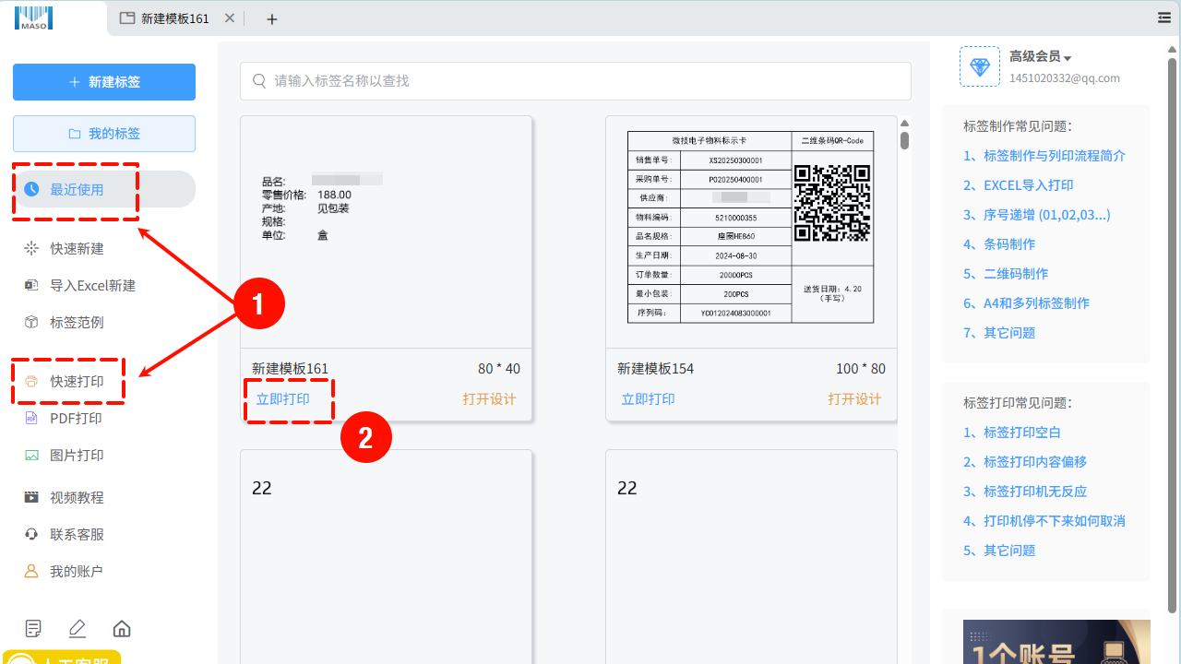The height and width of the screenshot is (664, 1181).
Task: Select 最近使用 in sidebar
Action: click(x=104, y=189)
